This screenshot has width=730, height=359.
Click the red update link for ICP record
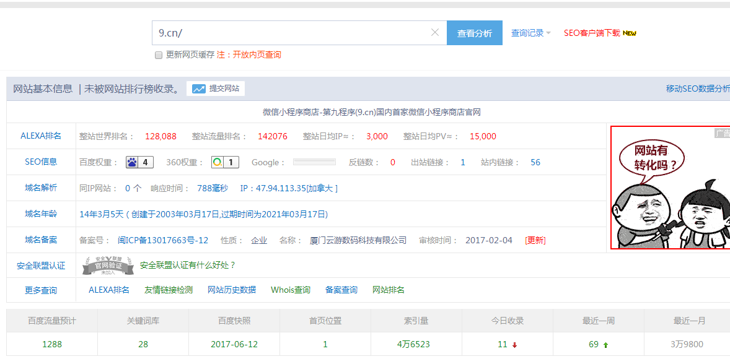point(535,240)
